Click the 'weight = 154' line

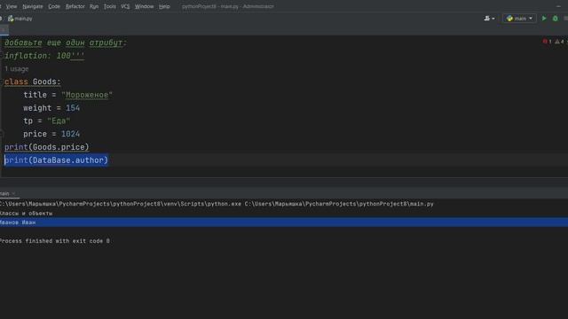click(x=51, y=108)
